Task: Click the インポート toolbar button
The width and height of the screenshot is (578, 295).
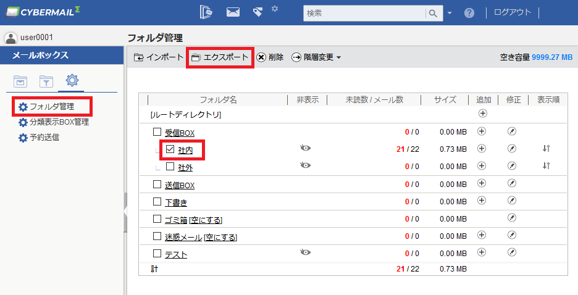Action: tap(159, 57)
